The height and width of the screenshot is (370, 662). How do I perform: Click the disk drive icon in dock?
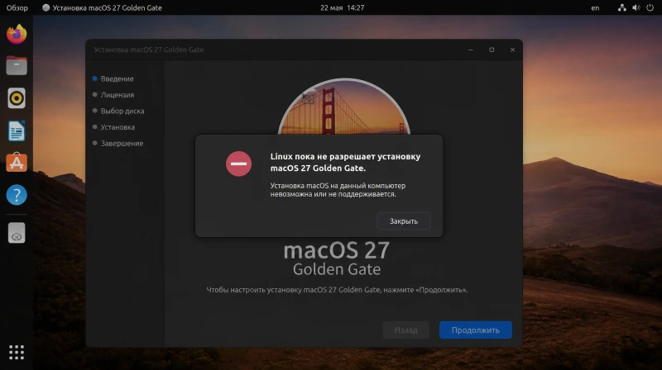click(17, 233)
